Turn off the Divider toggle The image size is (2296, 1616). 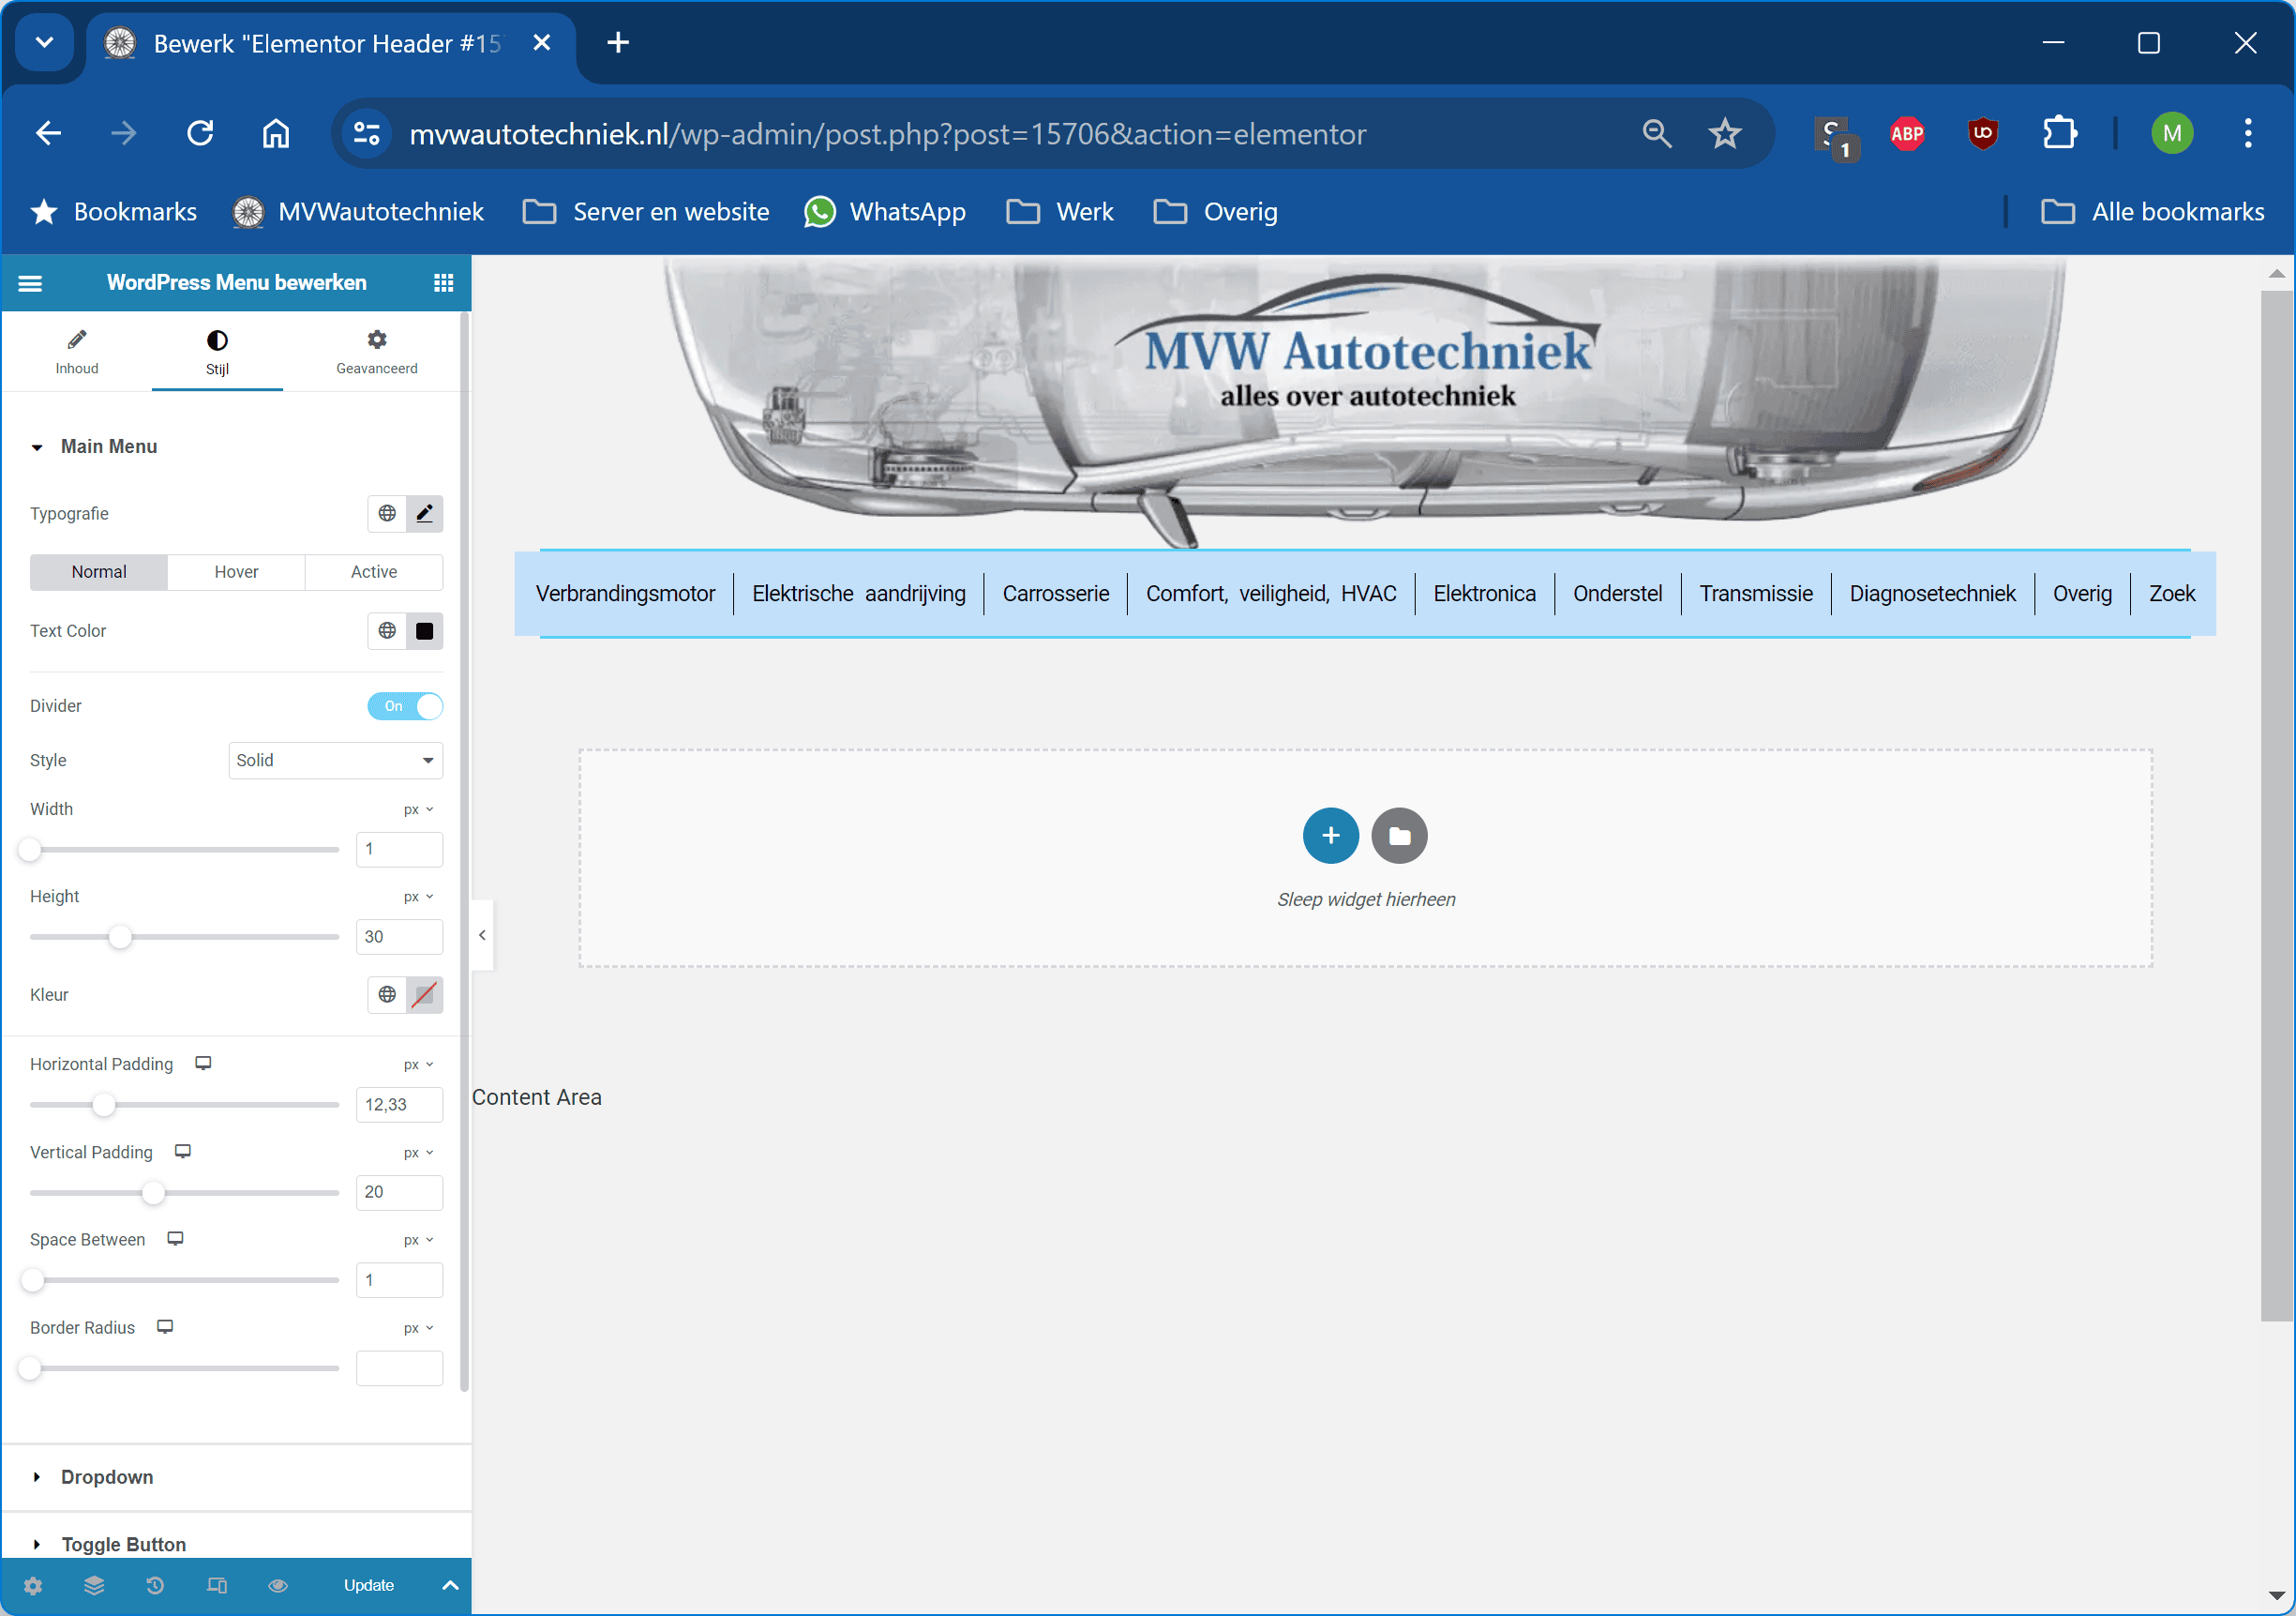405,705
